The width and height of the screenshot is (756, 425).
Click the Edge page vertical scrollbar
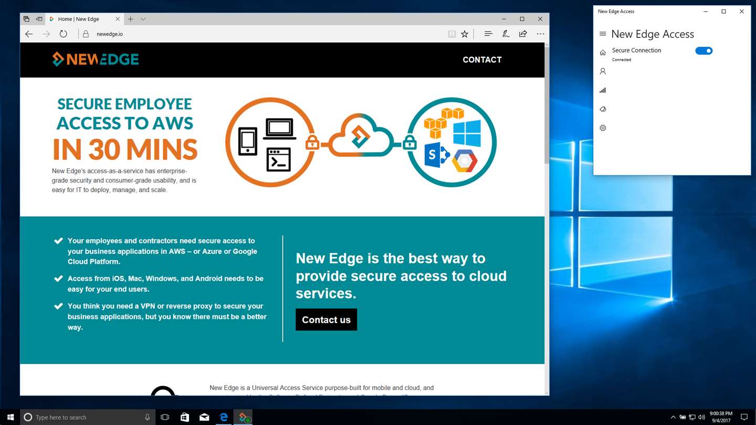[x=547, y=219]
